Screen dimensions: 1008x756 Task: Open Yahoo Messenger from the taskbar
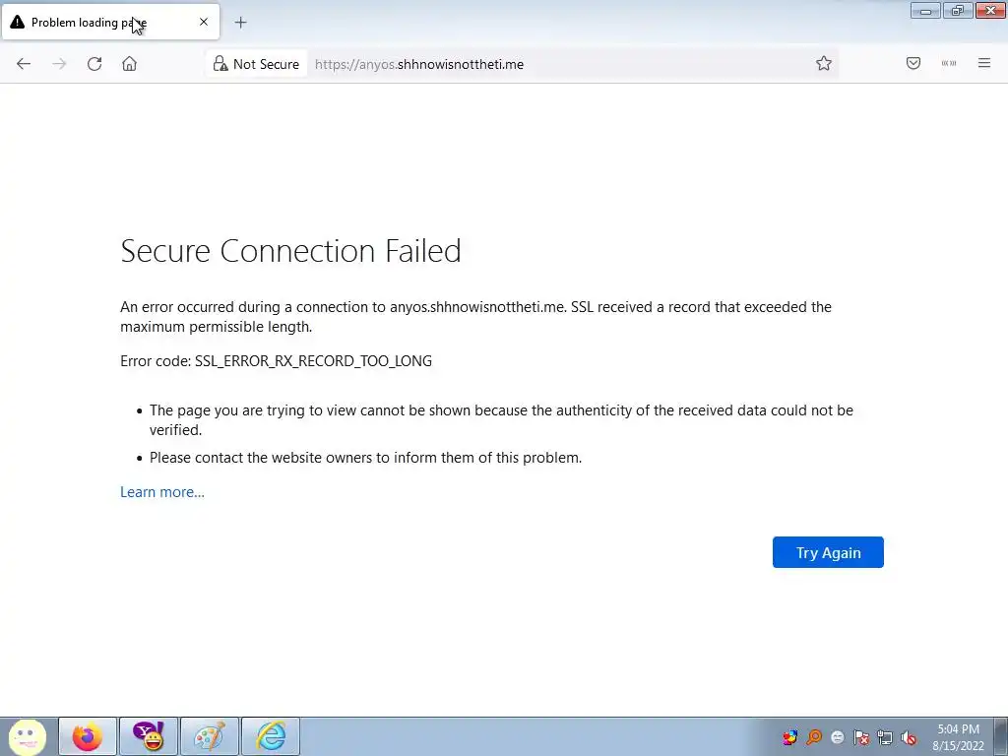click(x=149, y=736)
